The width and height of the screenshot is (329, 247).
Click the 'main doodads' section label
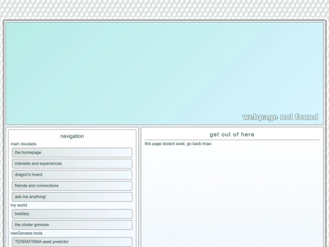(24, 144)
